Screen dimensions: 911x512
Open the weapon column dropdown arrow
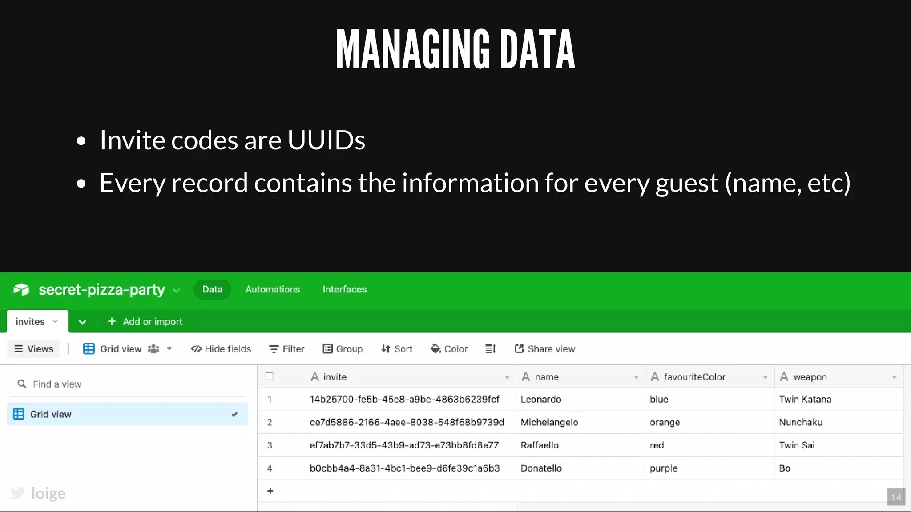894,377
